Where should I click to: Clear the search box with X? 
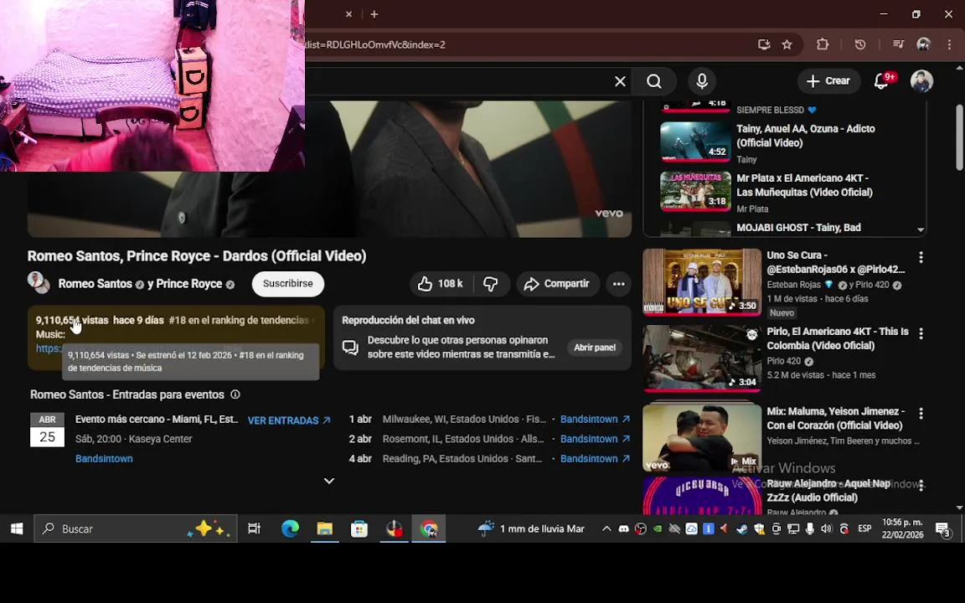coord(620,81)
